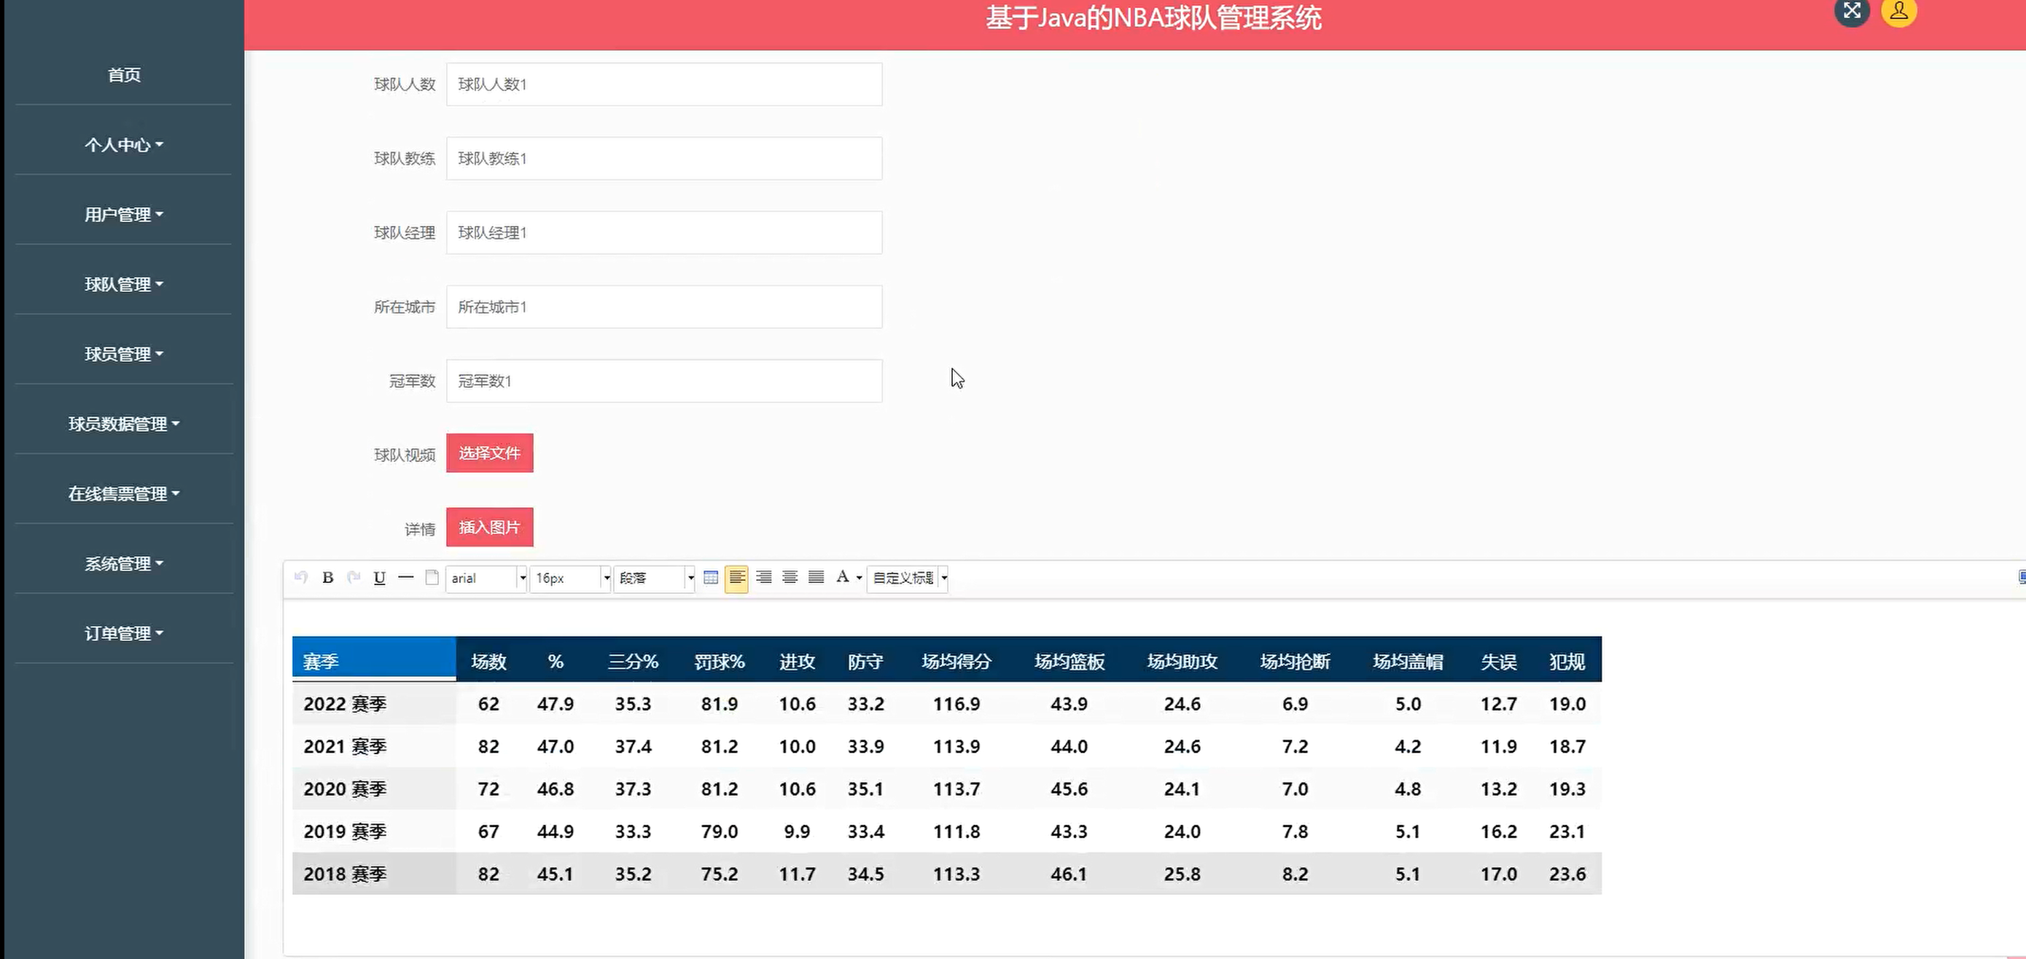Click the insert table icon

710,578
